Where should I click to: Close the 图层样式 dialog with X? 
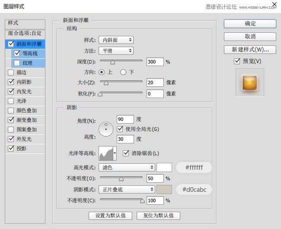[x=275, y=4]
